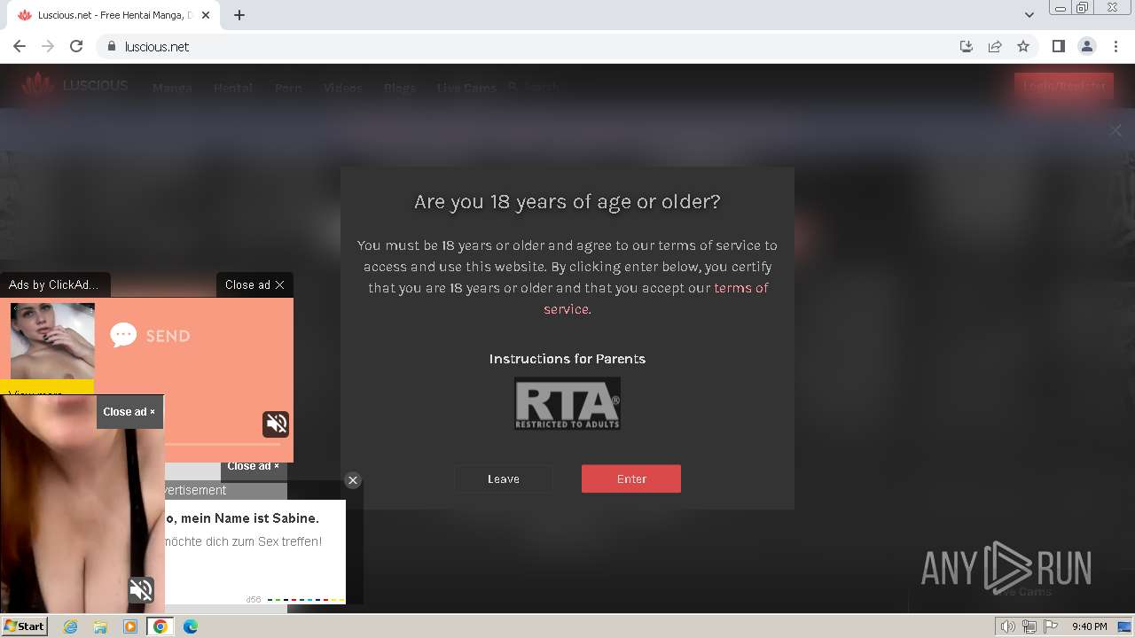Dismiss the banner with X icon

1115,130
